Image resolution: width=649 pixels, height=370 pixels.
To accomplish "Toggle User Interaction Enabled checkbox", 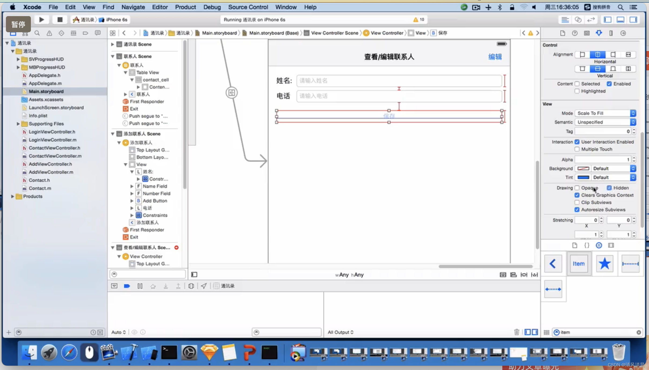I will [x=577, y=142].
